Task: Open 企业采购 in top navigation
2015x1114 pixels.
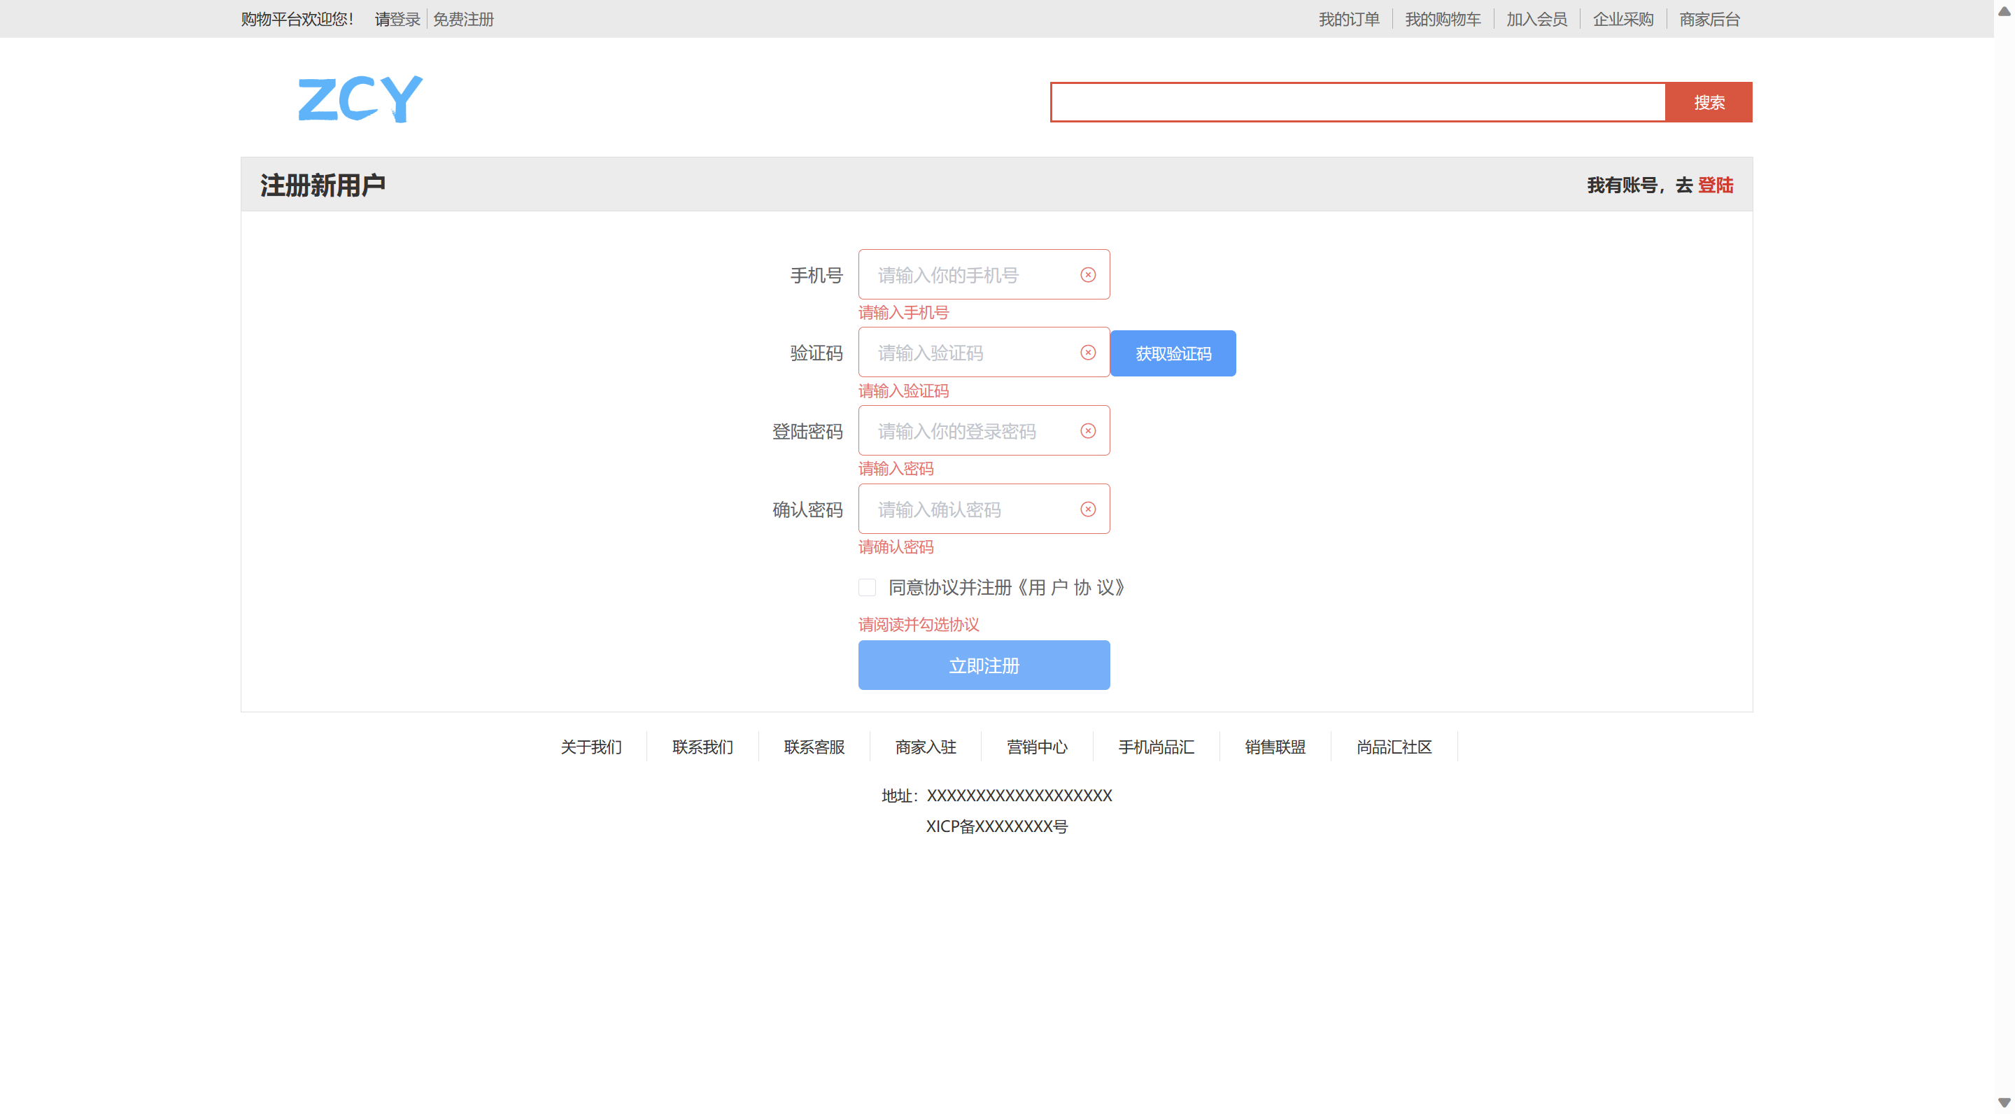Action: [1623, 19]
